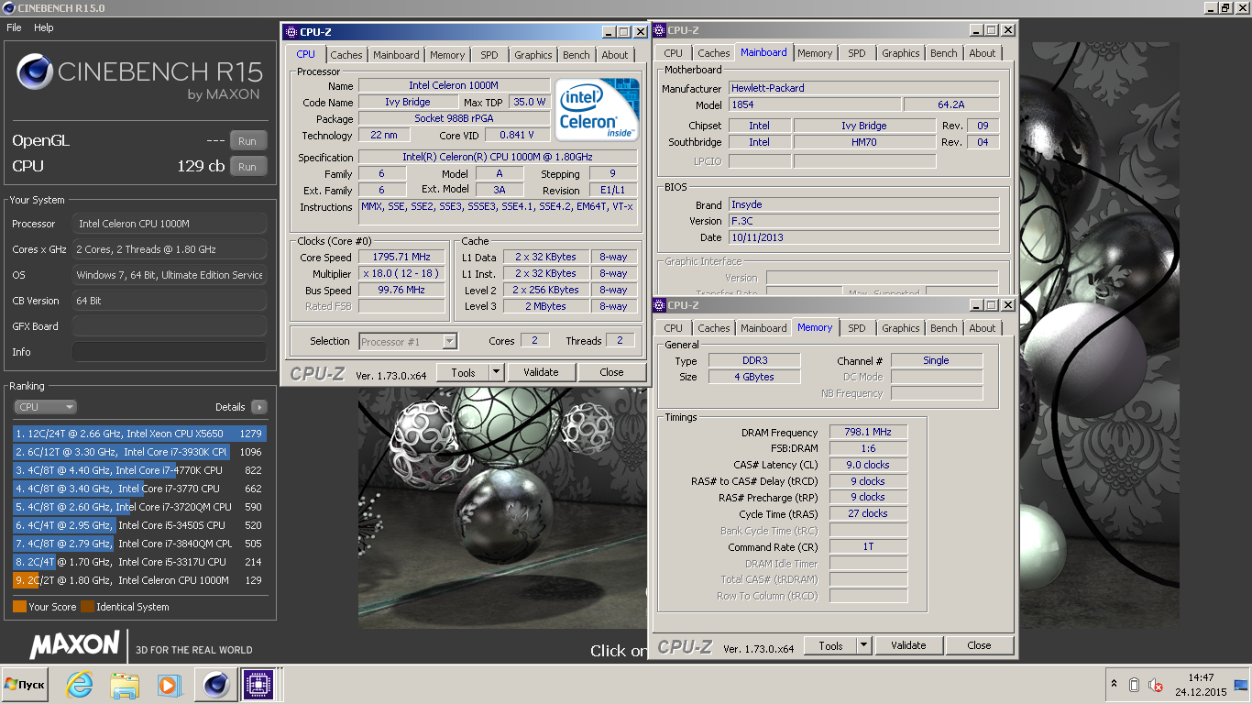1252x704 pixels.
Task: Launch Windows Media Player from taskbar
Action: click(x=169, y=684)
